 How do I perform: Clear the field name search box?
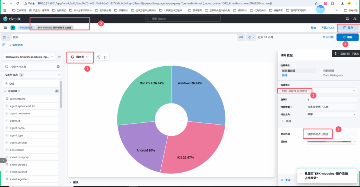pos(58,67)
